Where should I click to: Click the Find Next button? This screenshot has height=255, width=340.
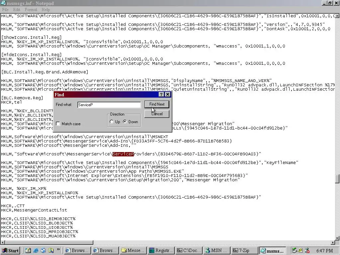point(157,104)
